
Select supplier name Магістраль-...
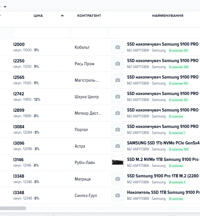[87, 80]
